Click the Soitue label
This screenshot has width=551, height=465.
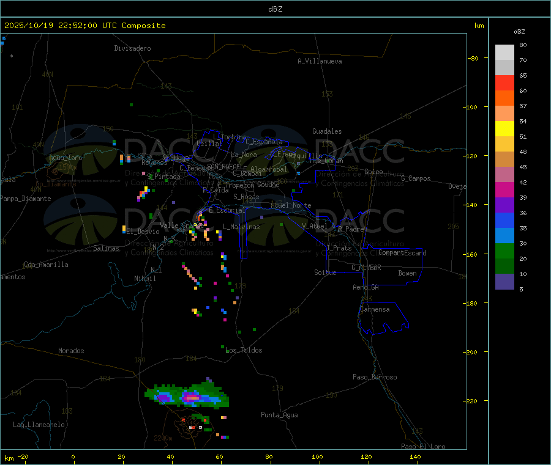click(326, 273)
